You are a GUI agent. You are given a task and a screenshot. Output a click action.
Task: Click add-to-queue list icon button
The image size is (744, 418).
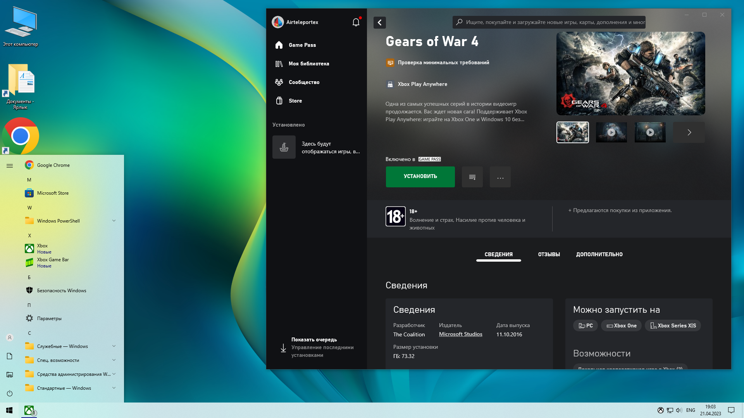pos(472,177)
